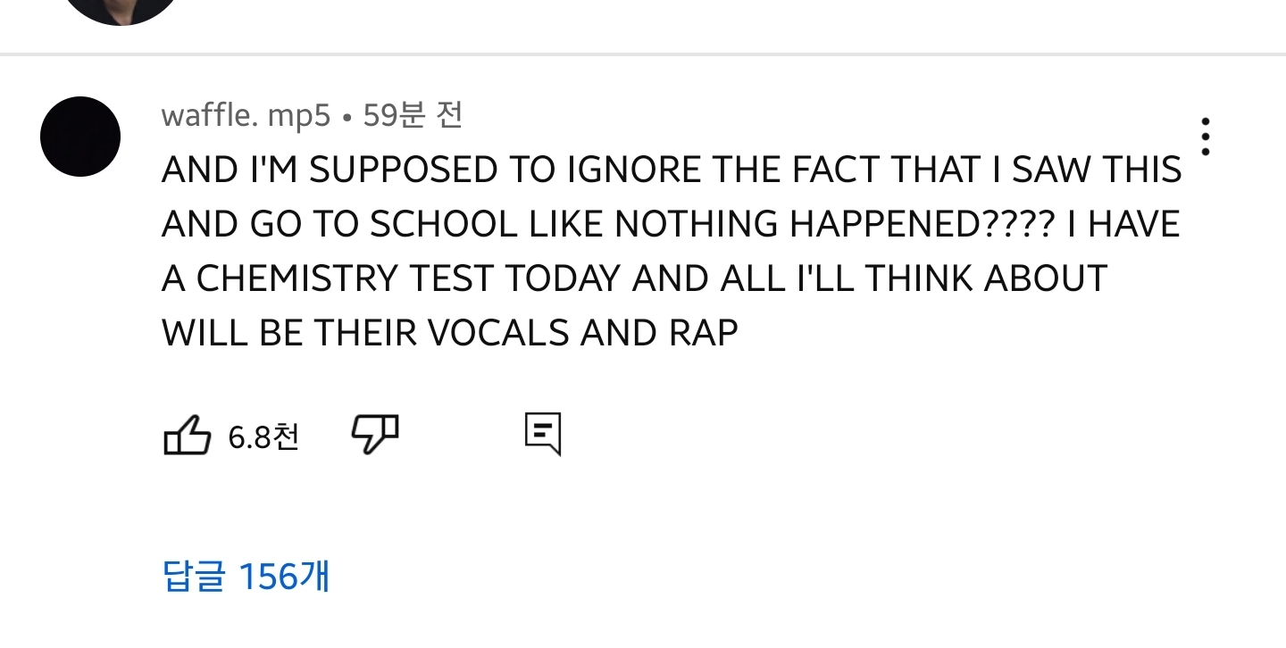Click the last line WILL BE THEIR VOCALS
1286x648 pixels.
pos(450,333)
